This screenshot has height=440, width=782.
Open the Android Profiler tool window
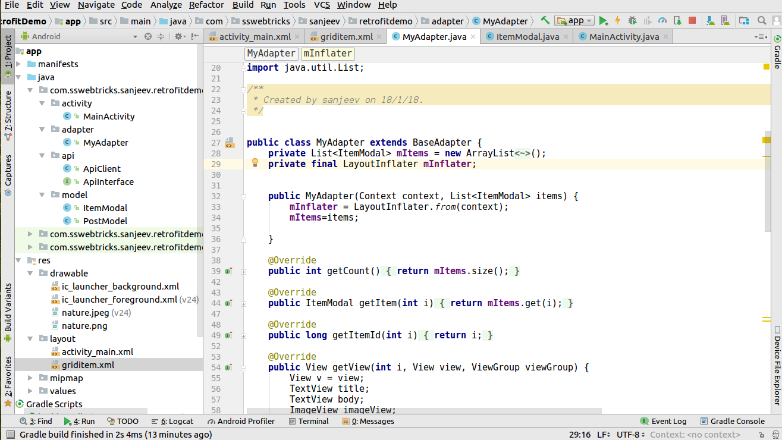click(x=241, y=421)
